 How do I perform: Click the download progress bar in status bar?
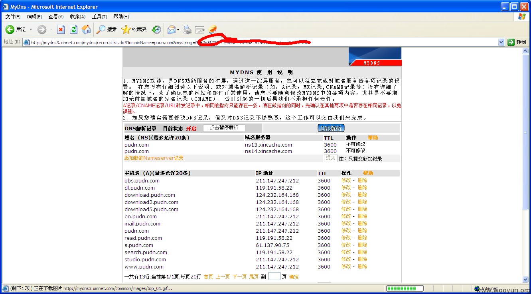(x=405, y=289)
